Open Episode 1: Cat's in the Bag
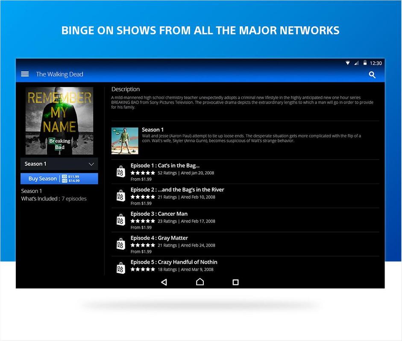The width and height of the screenshot is (402, 341). [x=245, y=172]
